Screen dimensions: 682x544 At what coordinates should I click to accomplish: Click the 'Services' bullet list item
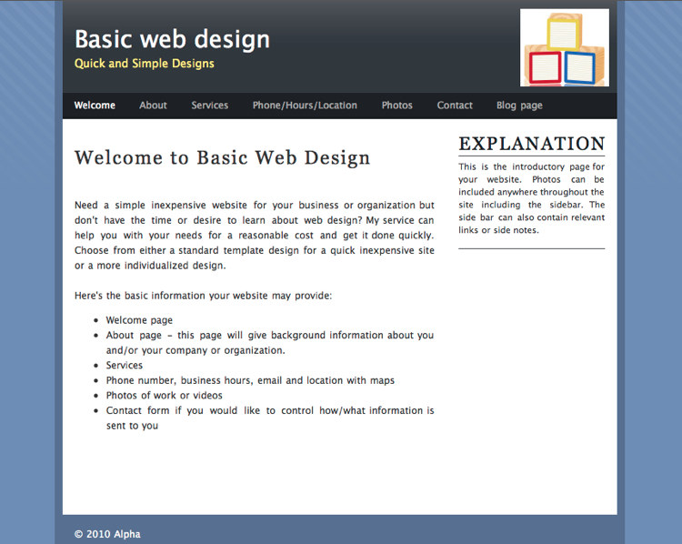click(125, 365)
